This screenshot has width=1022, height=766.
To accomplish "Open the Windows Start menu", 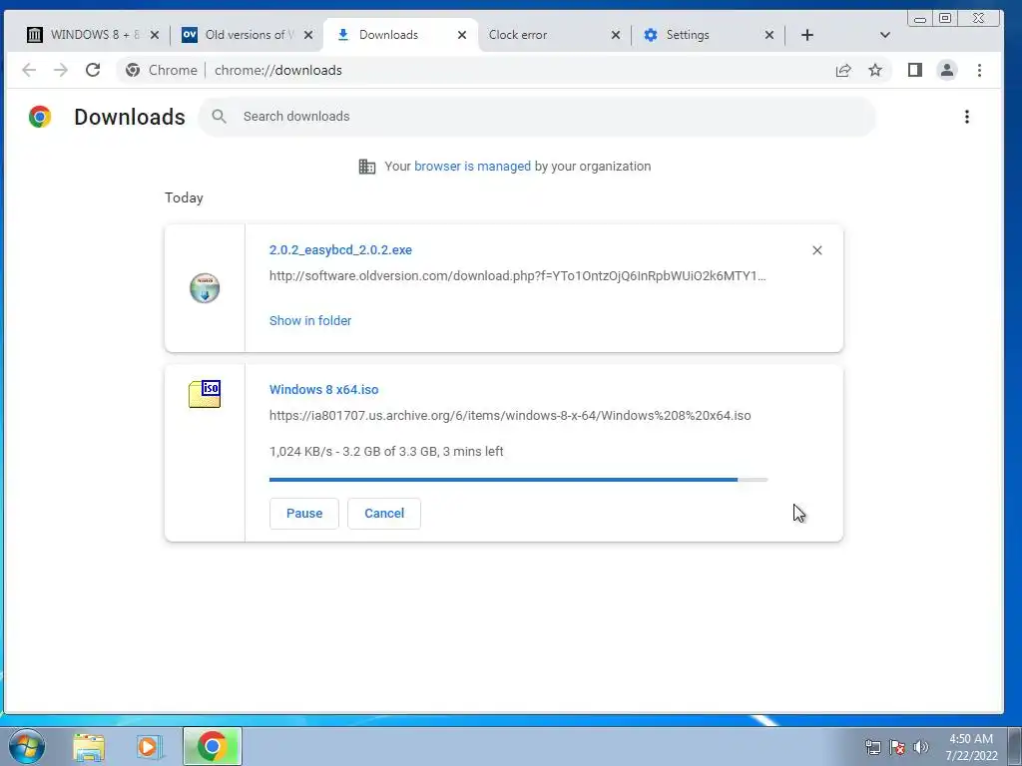I will point(26,746).
